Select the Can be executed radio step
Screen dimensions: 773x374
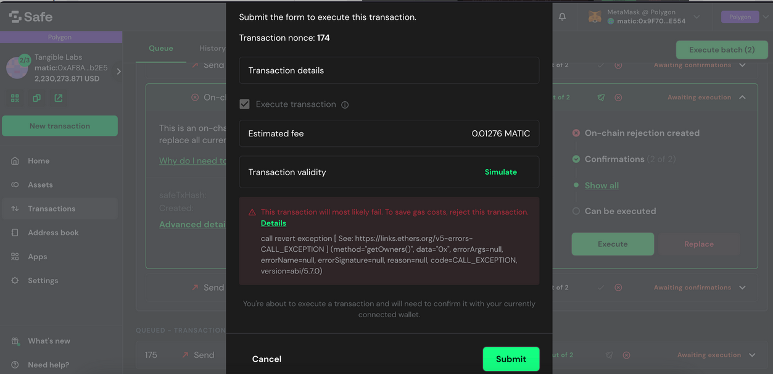click(576, 210)
